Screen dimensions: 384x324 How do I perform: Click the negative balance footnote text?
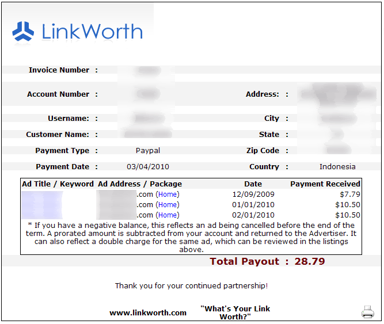[x=191, y=237]
